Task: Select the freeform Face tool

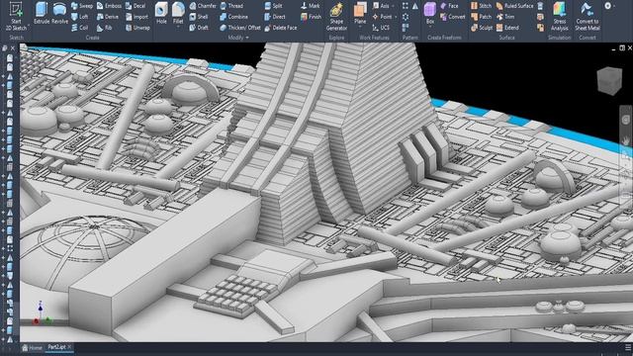Action: pos(449,6)
